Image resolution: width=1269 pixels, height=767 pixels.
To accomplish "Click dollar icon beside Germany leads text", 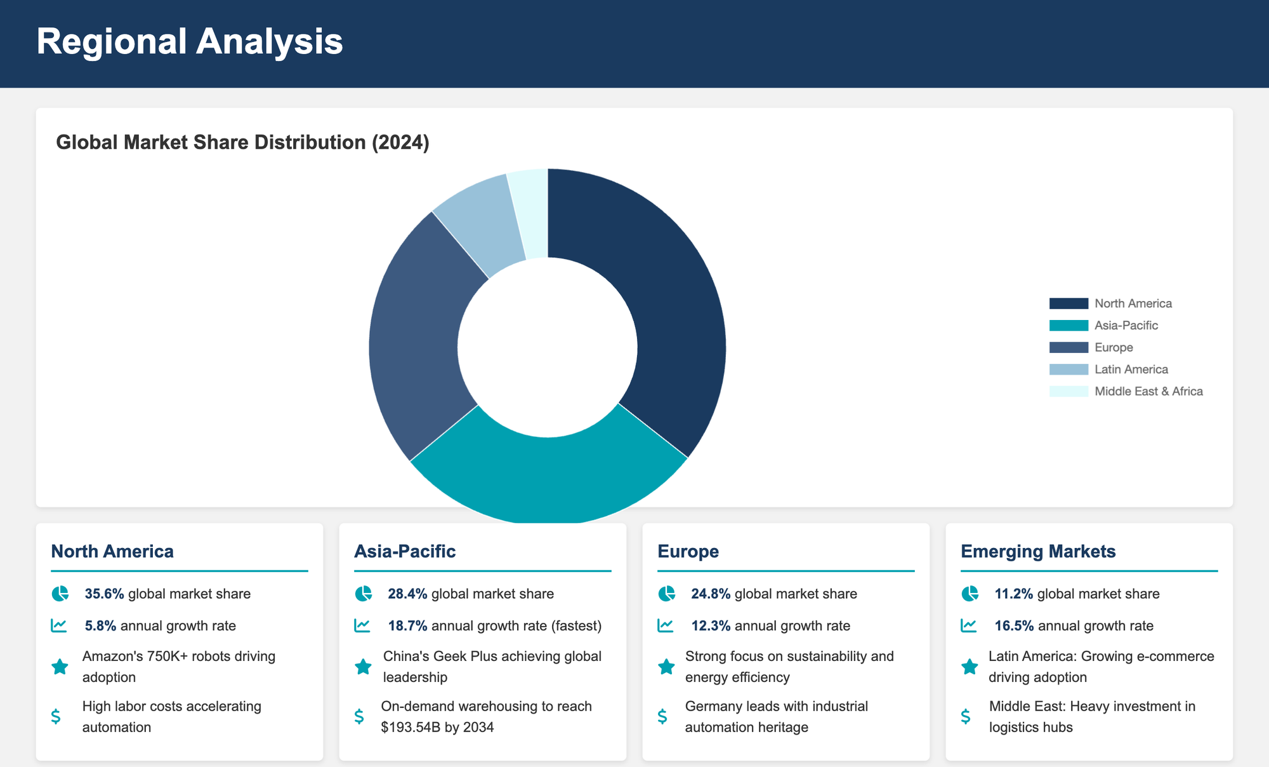I will pyautogui.click(x=662, y=717).
